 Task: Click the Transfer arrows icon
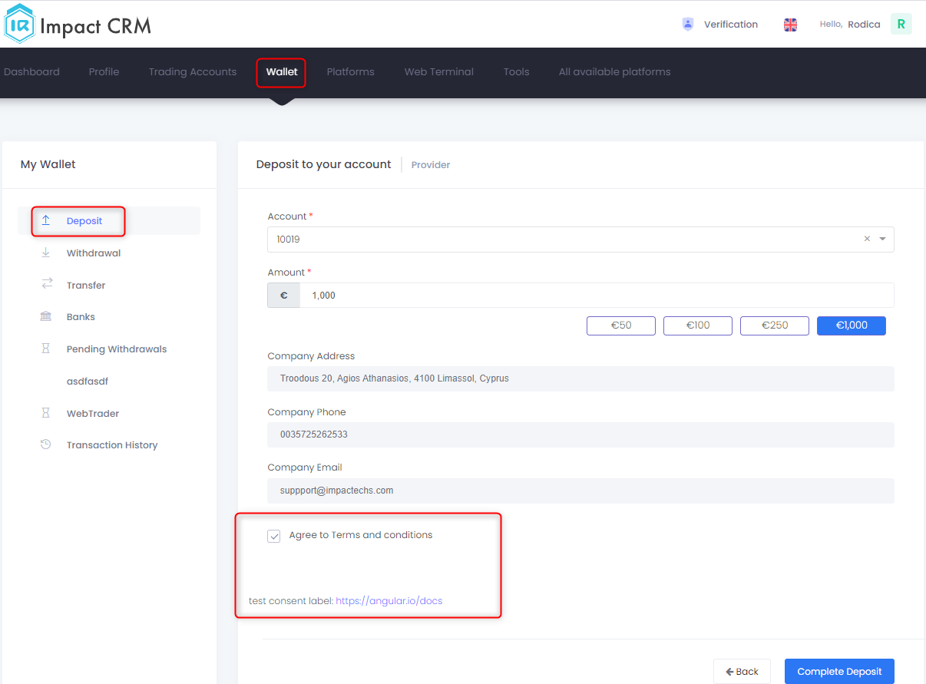tap(47, 284)
